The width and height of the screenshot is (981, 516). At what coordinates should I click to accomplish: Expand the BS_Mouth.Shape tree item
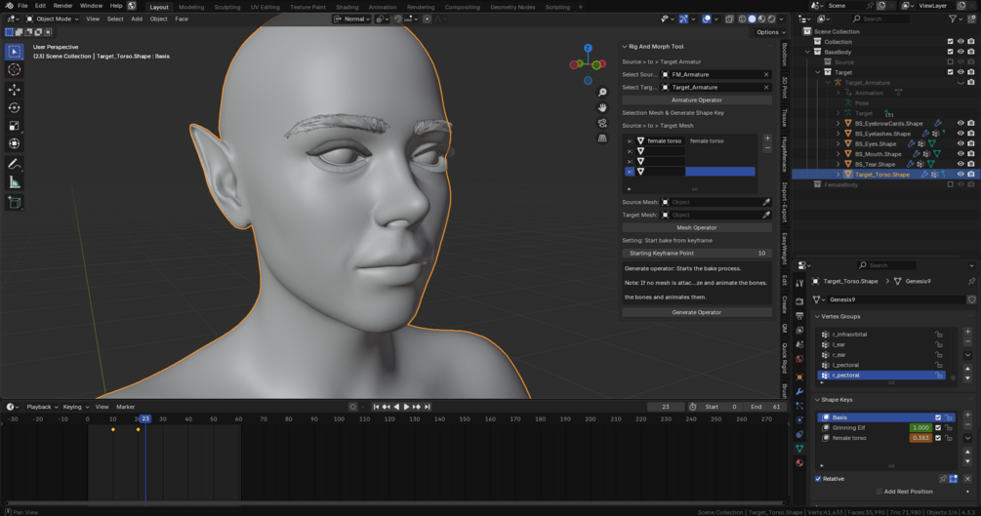tap(838, 154)
